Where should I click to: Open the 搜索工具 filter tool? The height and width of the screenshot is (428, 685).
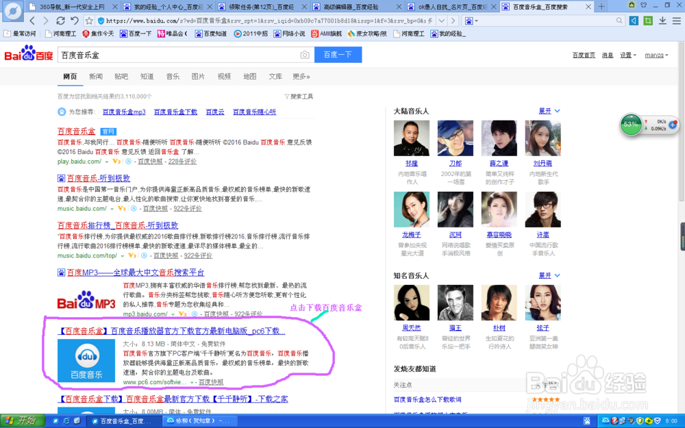pyautogui.click(x=299, y=96)
